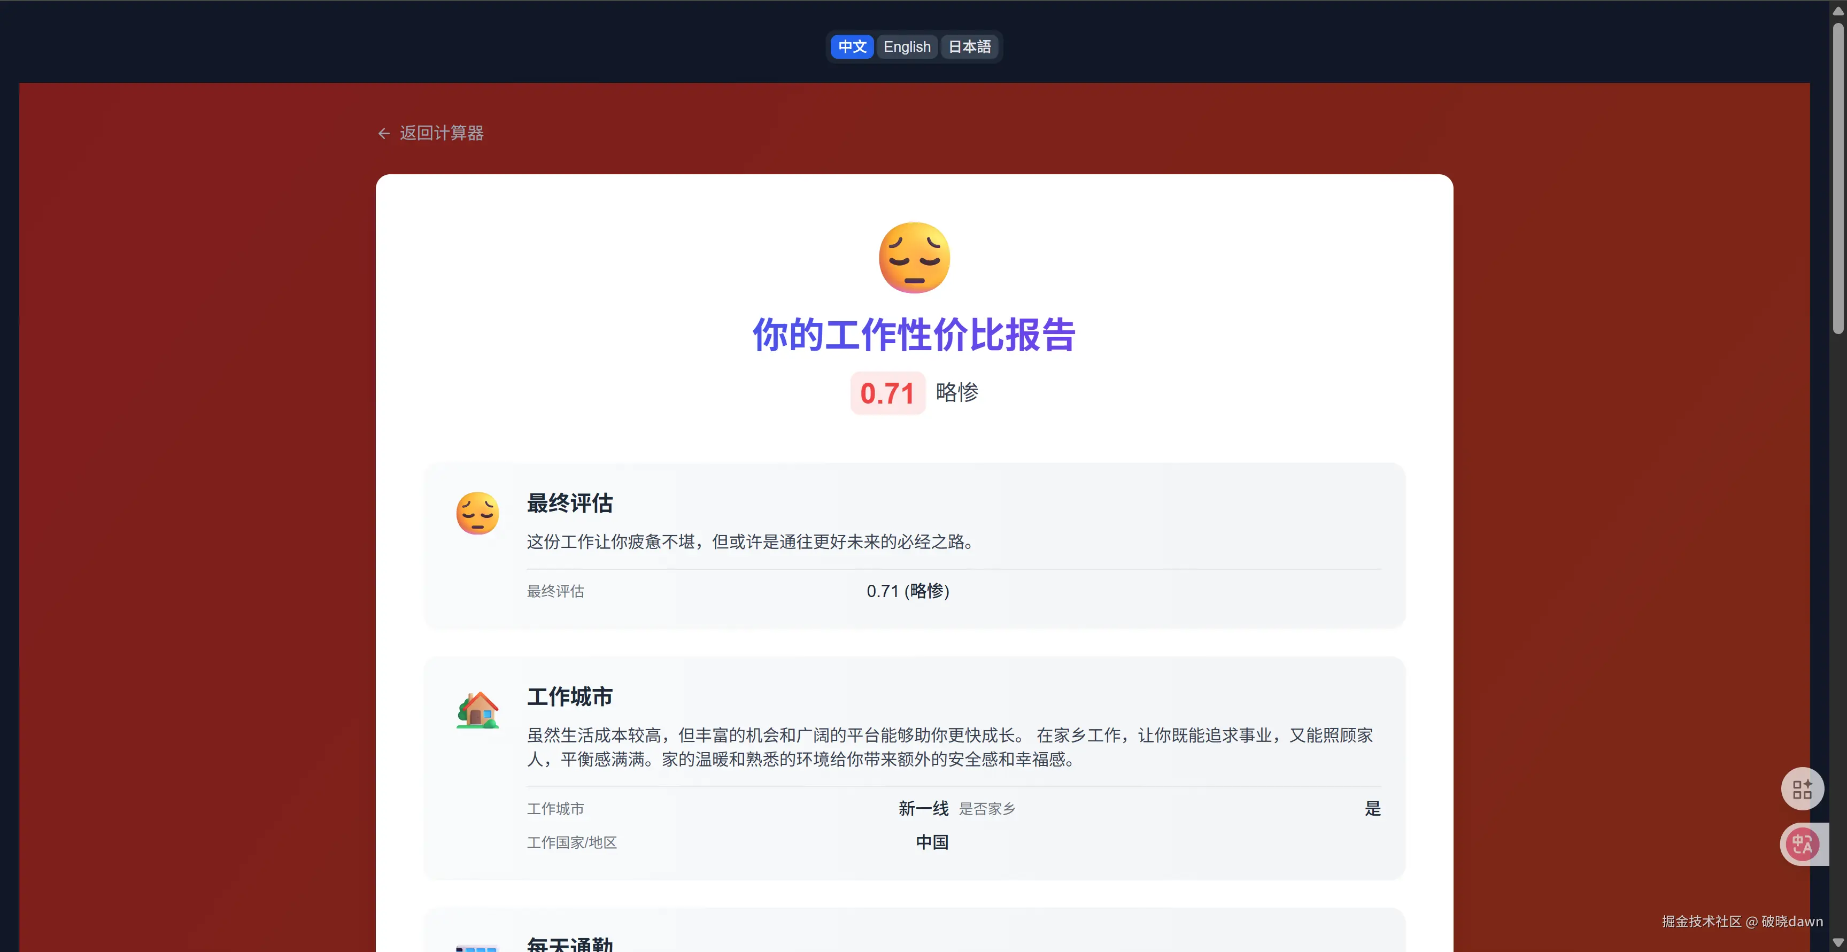Click the grid-with-sparkle floating button
The image size is (1847, 952).
point(1803,788)
